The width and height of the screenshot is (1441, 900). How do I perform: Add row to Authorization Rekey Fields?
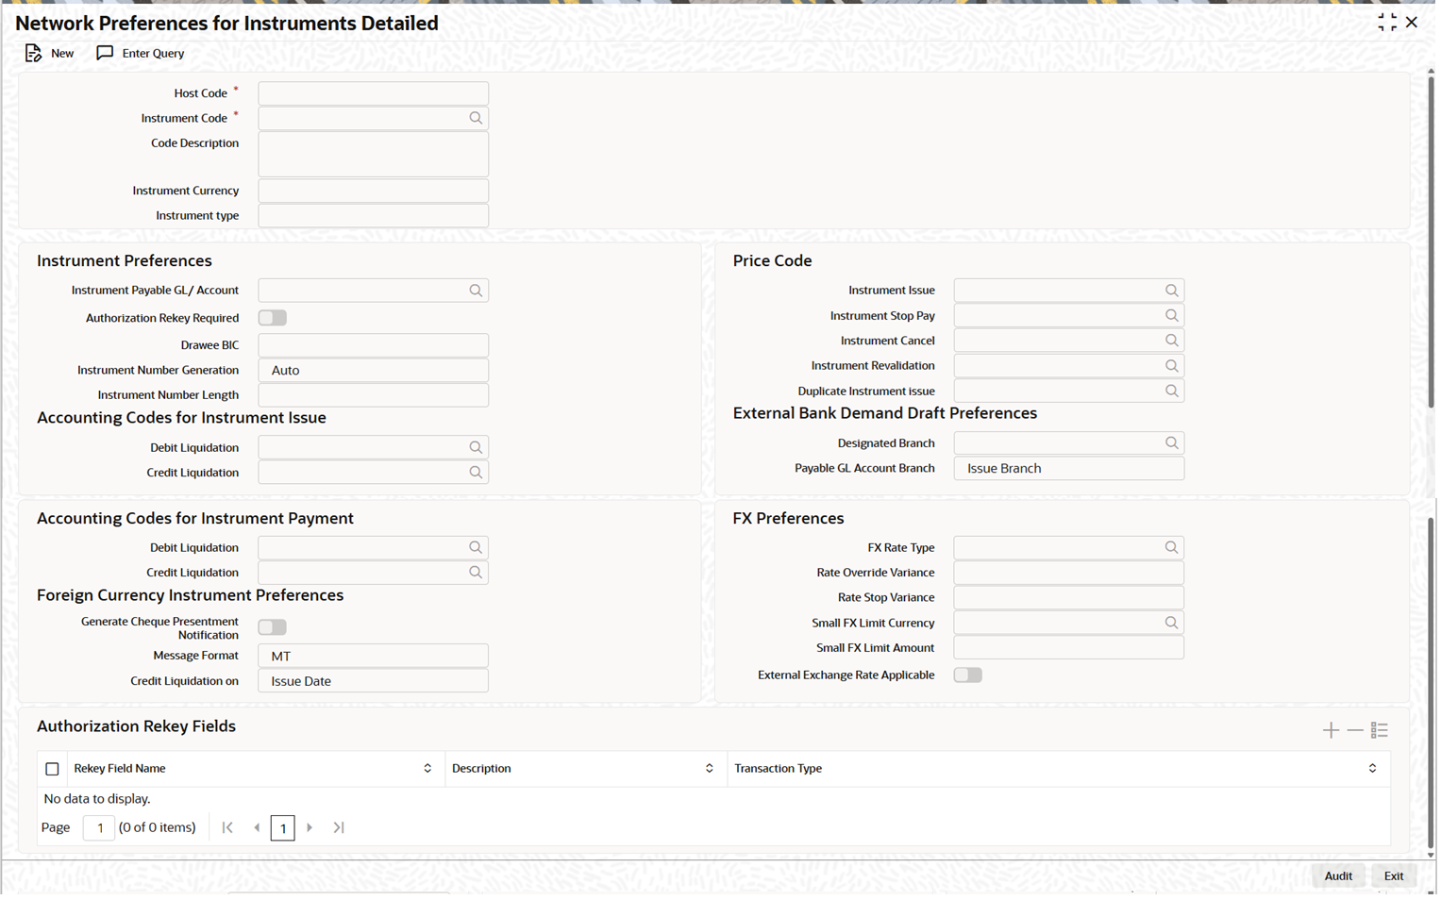[1331, 730]
